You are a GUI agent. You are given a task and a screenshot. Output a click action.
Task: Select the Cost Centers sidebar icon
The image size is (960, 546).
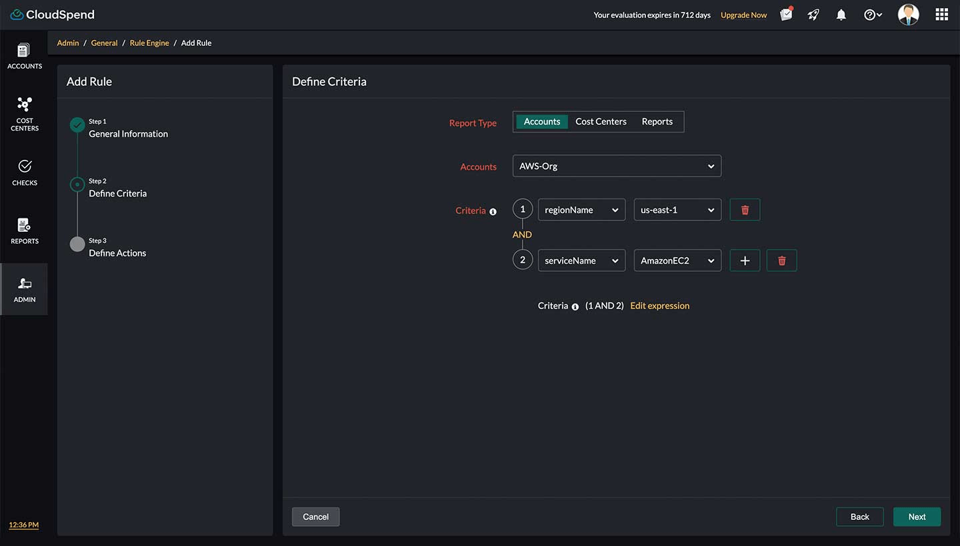tap(24, 112)
